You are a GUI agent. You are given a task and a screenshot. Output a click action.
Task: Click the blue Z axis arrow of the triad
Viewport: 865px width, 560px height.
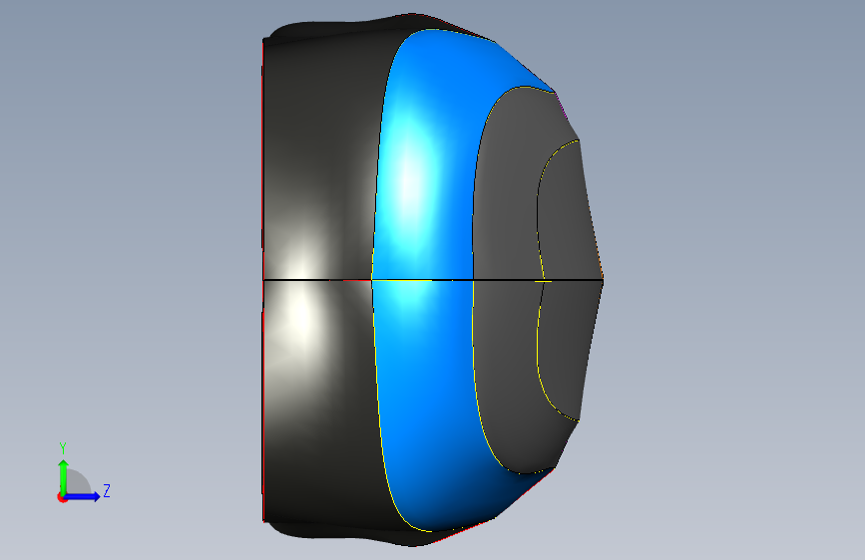[x=82, y=496]
